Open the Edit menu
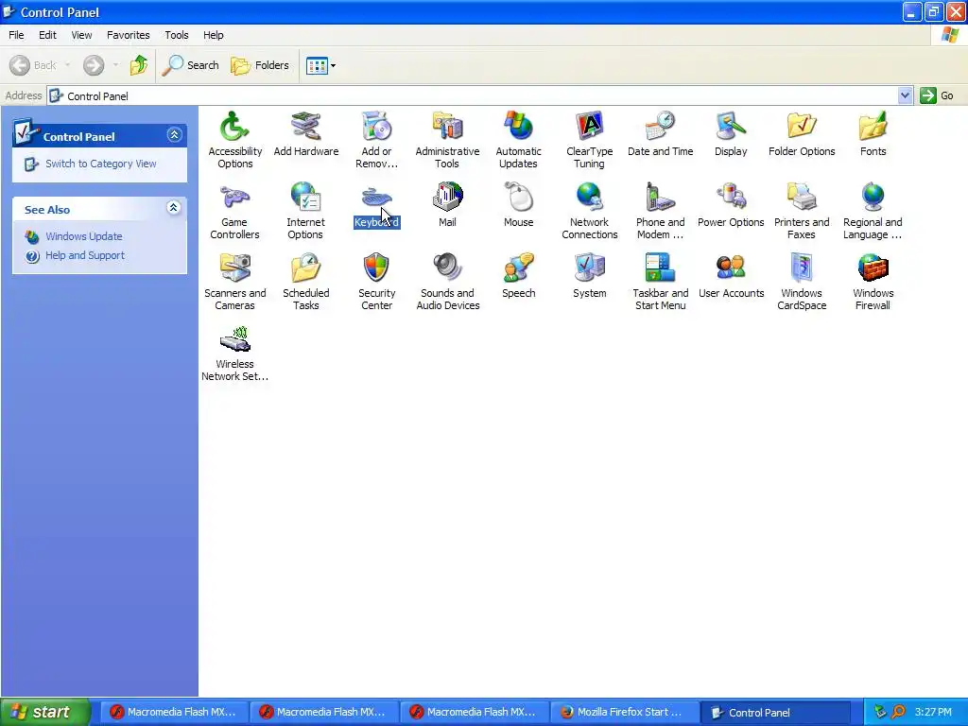Viewport: 968px width, 726px height. click(47, 35)
